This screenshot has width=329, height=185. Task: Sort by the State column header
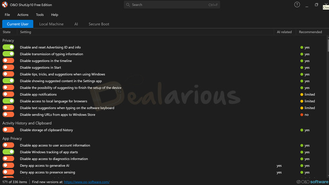pos(6,32)
